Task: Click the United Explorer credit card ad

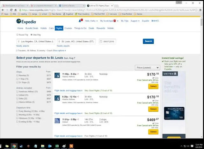Action: [174, 104]
